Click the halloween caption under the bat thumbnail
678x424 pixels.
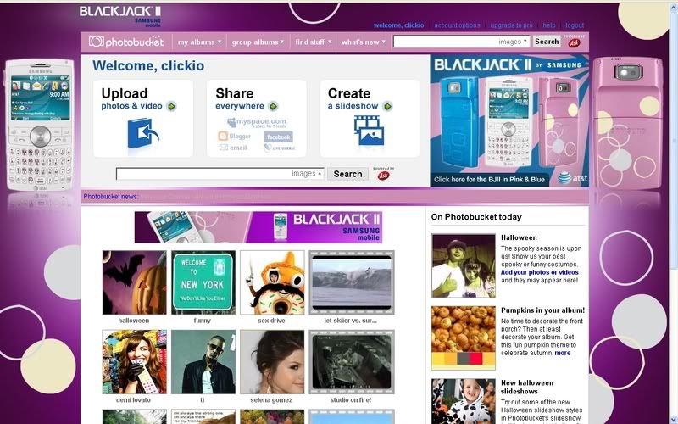[134, 321]
